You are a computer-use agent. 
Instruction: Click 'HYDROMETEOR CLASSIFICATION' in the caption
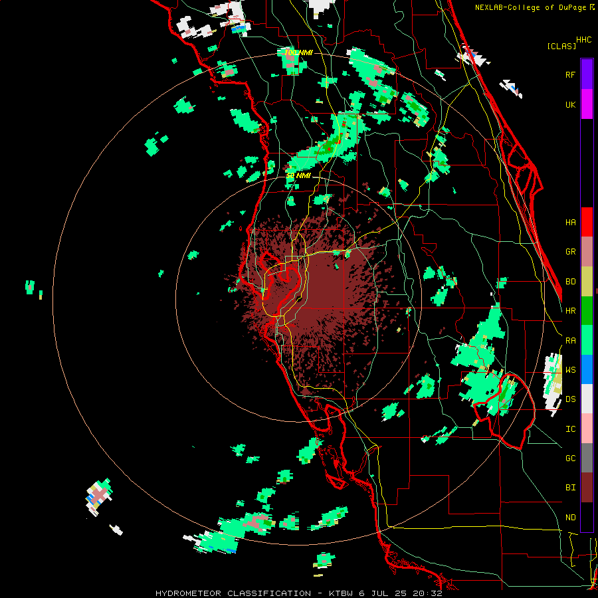pos(233,593)
